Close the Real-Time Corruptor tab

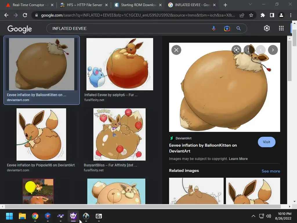pyautogui.click(x=52, y=5)
